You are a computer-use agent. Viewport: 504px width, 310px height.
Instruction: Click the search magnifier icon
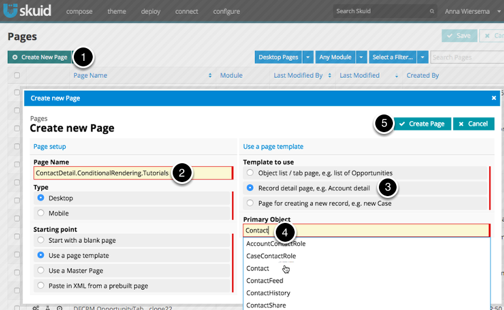point(432,11)
